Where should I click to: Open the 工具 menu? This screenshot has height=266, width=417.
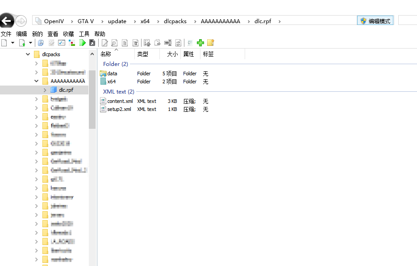(x=84, y=34)
